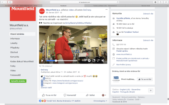Open the Fotky section in sidebar
169x105 pixels.
tap(13, 66)
